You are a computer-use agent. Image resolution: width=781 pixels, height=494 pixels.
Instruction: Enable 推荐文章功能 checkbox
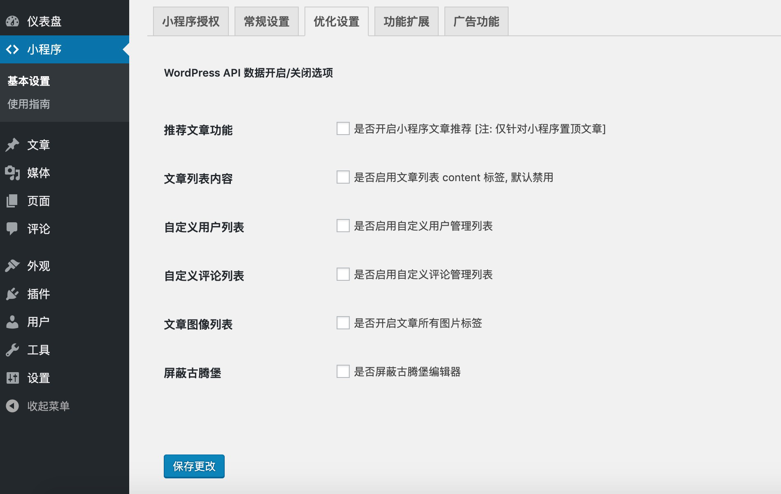tap(342, 129)
